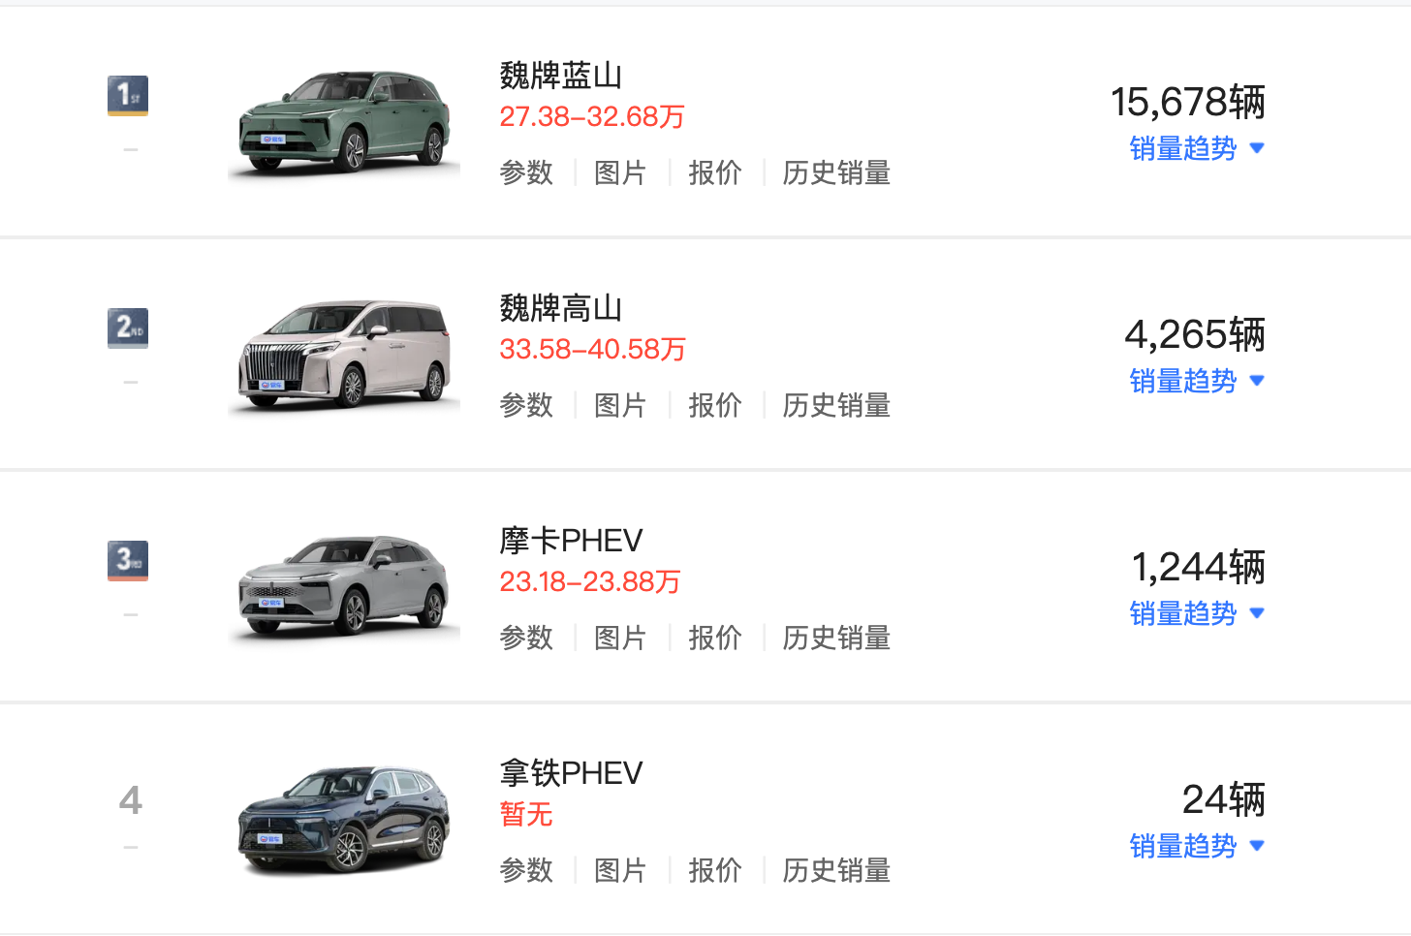Viewport: 1411px width, 936px height.
Task: Open 历史销量 link for 魏牌蓝山
Action: coord(836,172)
